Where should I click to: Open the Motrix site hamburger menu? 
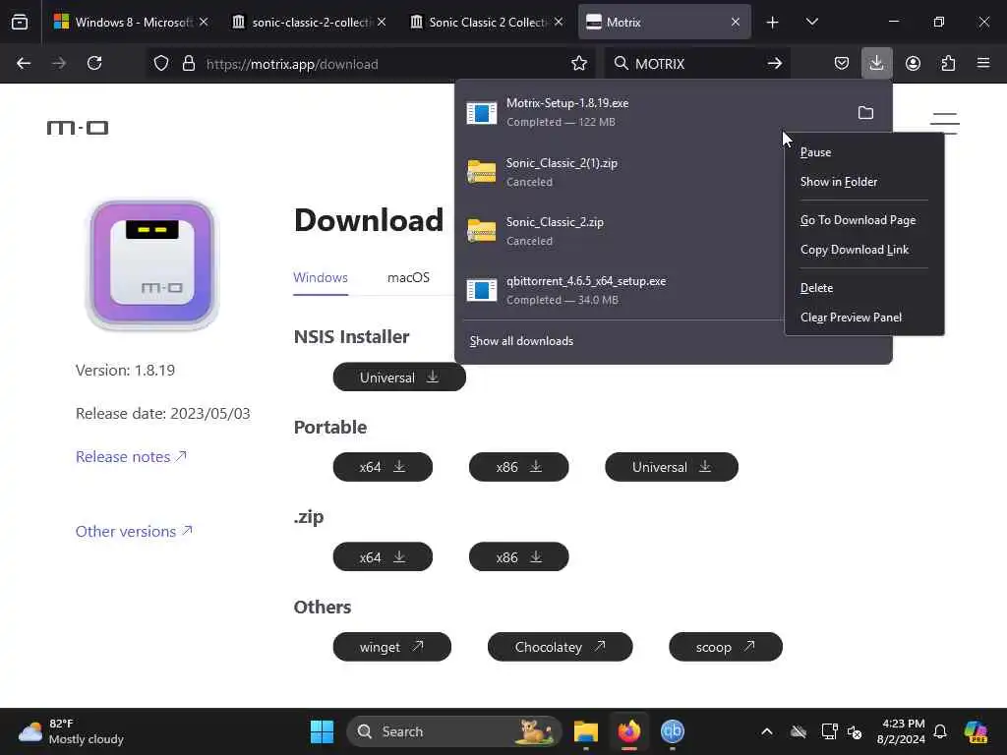[x=945, y=123]
